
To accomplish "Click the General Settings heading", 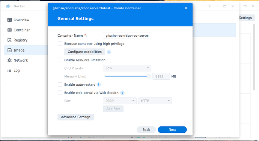I will [75, 19].
